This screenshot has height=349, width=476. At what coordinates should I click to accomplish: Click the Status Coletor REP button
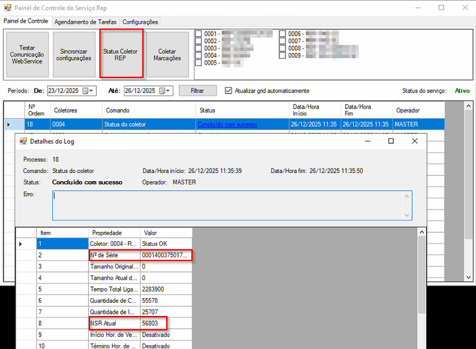120,54
